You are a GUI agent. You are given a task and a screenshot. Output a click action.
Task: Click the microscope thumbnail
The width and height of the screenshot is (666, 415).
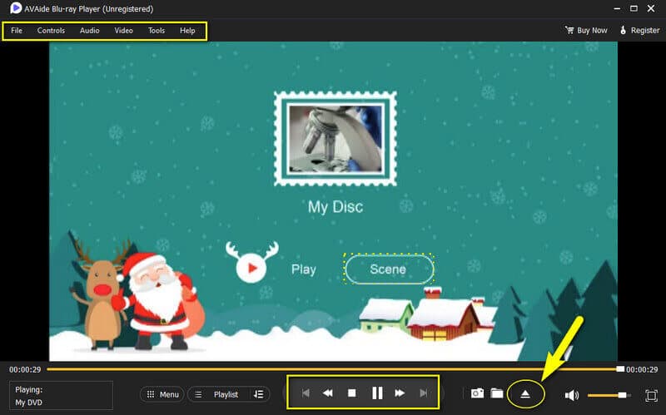pos(335,139)
